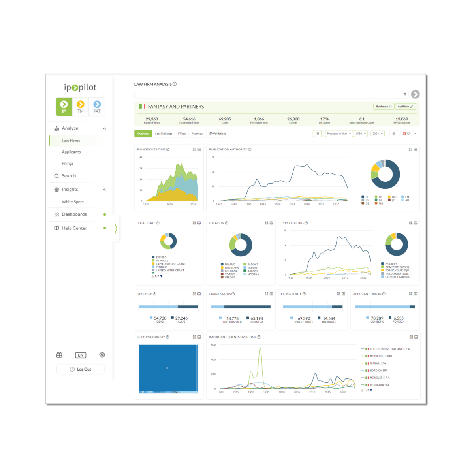The height and width of the screenshot is (474, 474).
Task: Open the Attorneys tab
Action: pyautogui.click(x=197, y=134)
